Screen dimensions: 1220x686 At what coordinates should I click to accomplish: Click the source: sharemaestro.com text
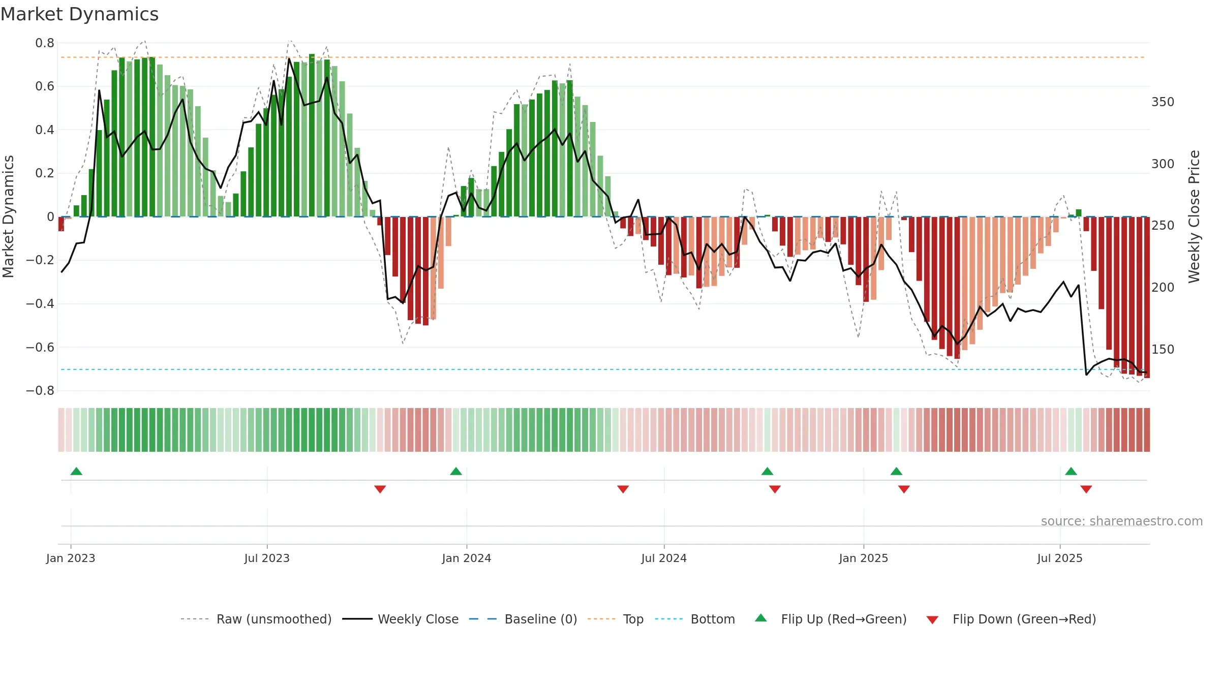1121,521
